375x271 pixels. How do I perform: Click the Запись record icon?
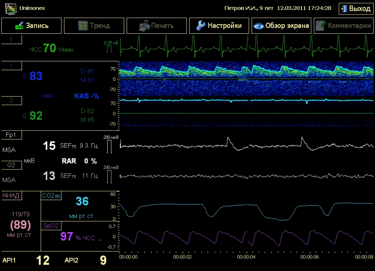[20, 26]
